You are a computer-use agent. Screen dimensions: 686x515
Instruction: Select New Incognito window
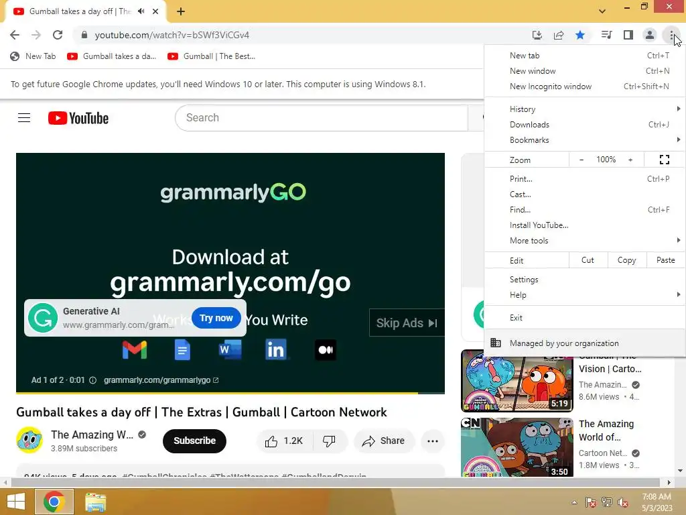(x=586, y=87)
